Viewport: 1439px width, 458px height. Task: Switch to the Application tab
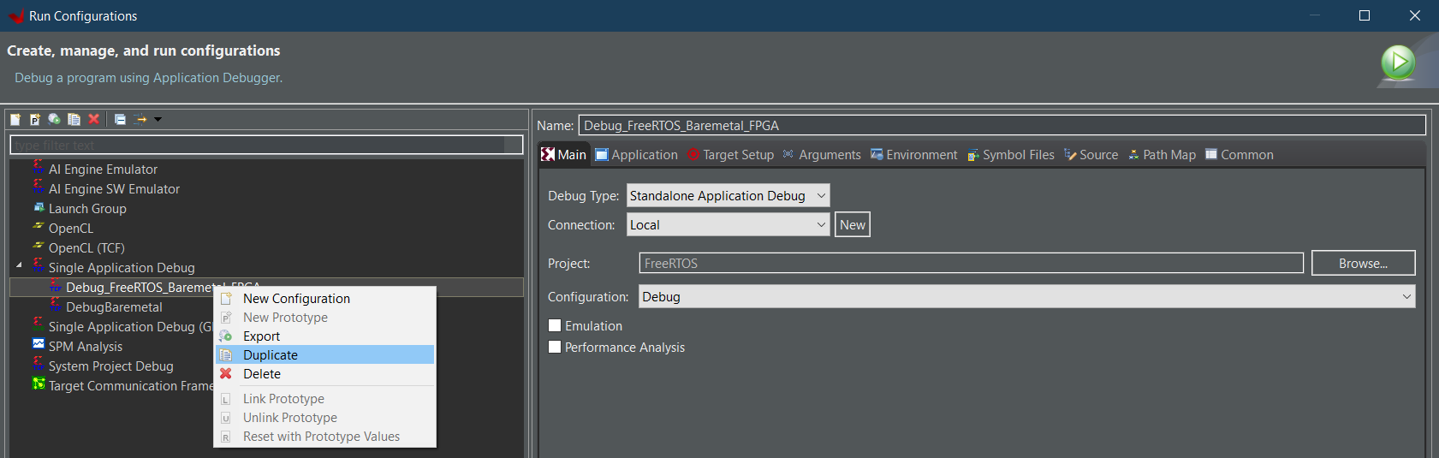[636, 155]
